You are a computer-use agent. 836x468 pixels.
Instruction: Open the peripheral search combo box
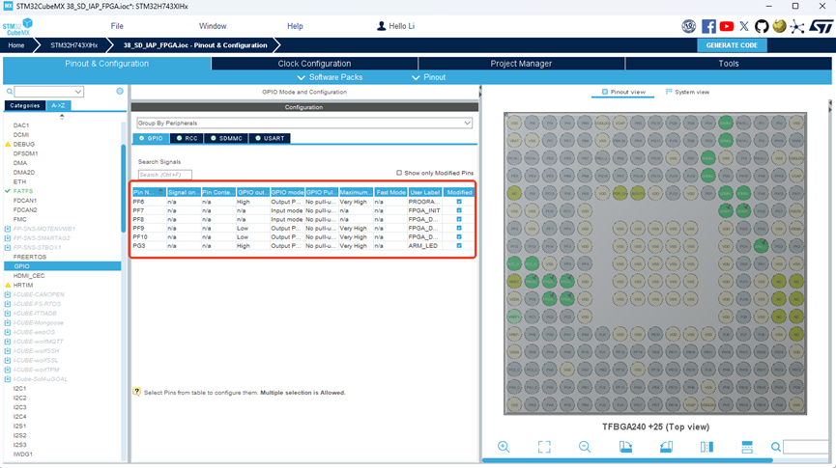click(49, 92)
